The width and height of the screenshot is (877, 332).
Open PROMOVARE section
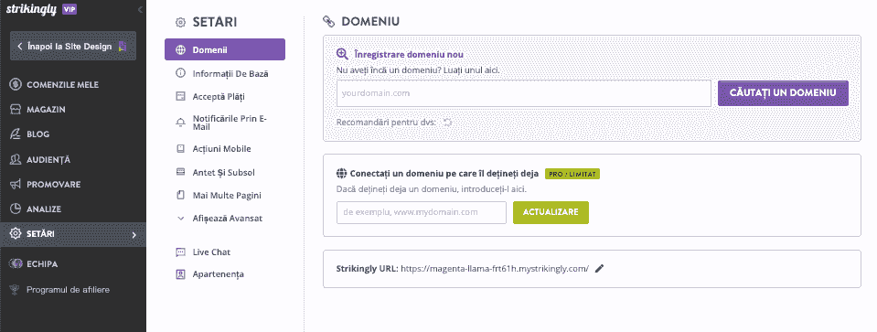point(54,184)
